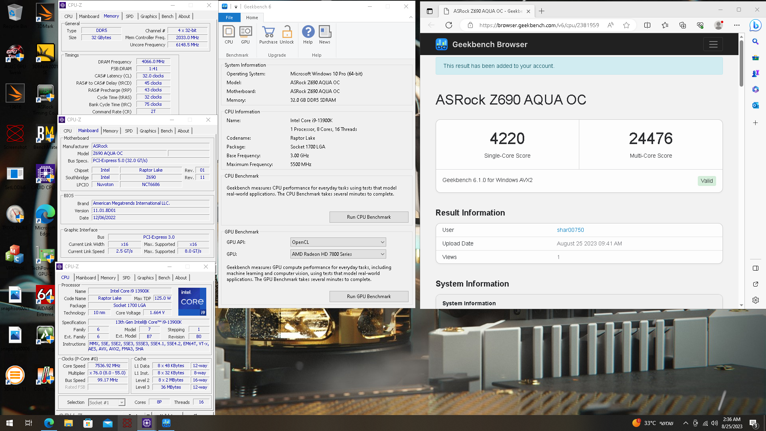
Task: Select the Bench tab in bottom CPU-Z window
Action: tap(164, 278)
